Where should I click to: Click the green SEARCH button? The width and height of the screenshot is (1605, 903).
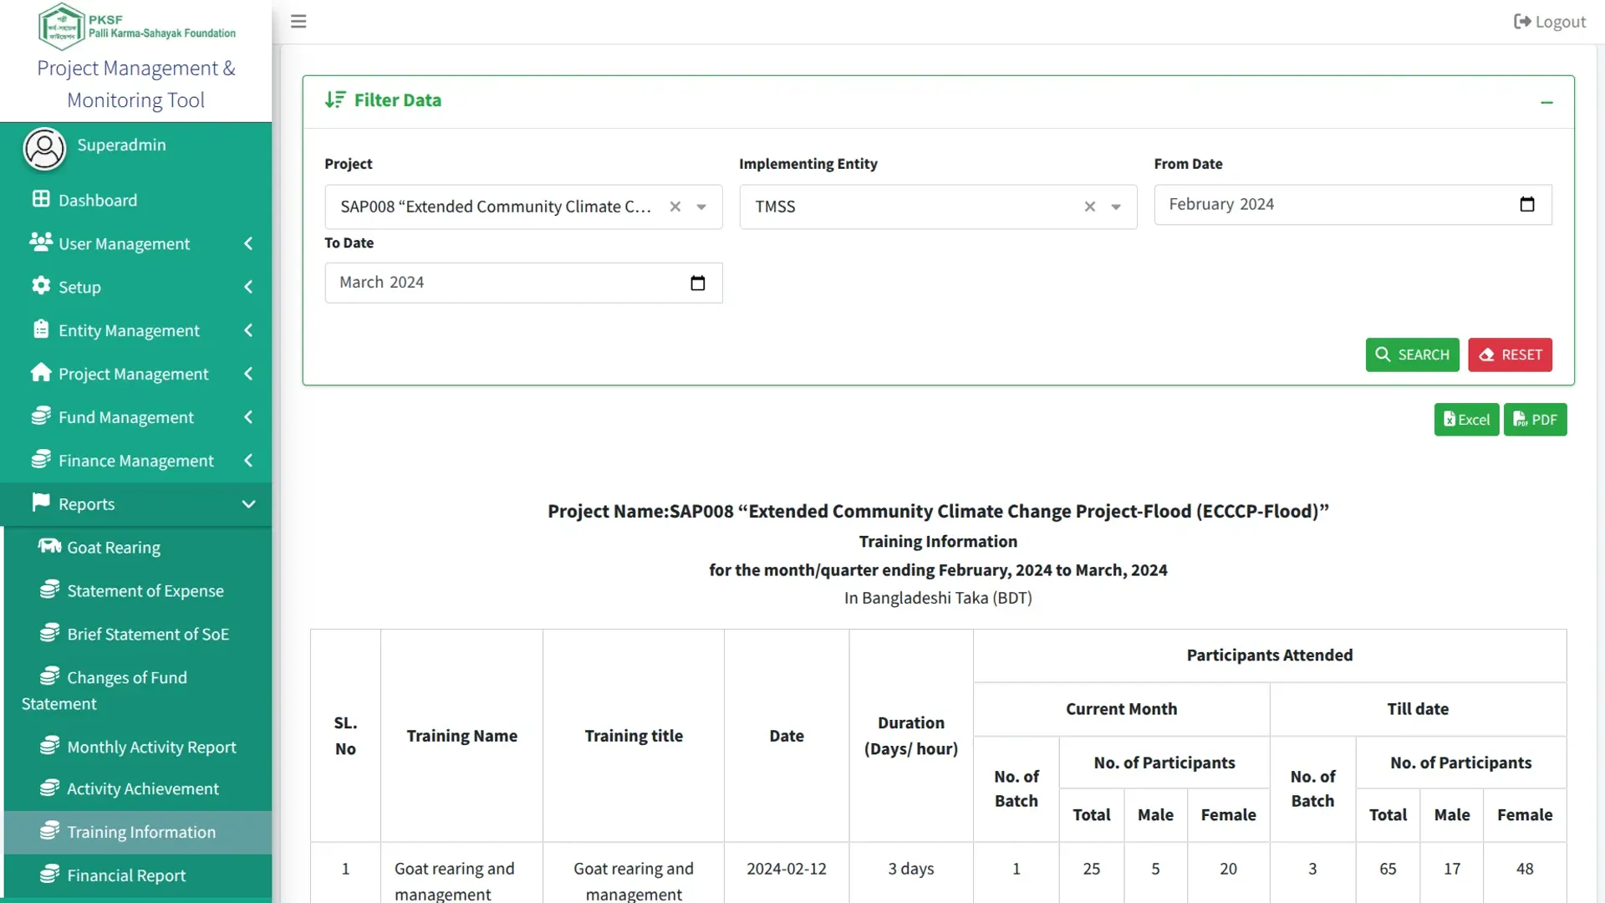(1412, 355)
